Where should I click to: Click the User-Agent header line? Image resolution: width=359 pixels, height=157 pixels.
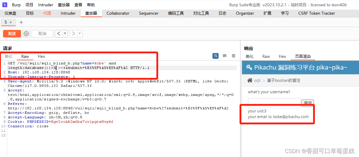click(118, 83)
